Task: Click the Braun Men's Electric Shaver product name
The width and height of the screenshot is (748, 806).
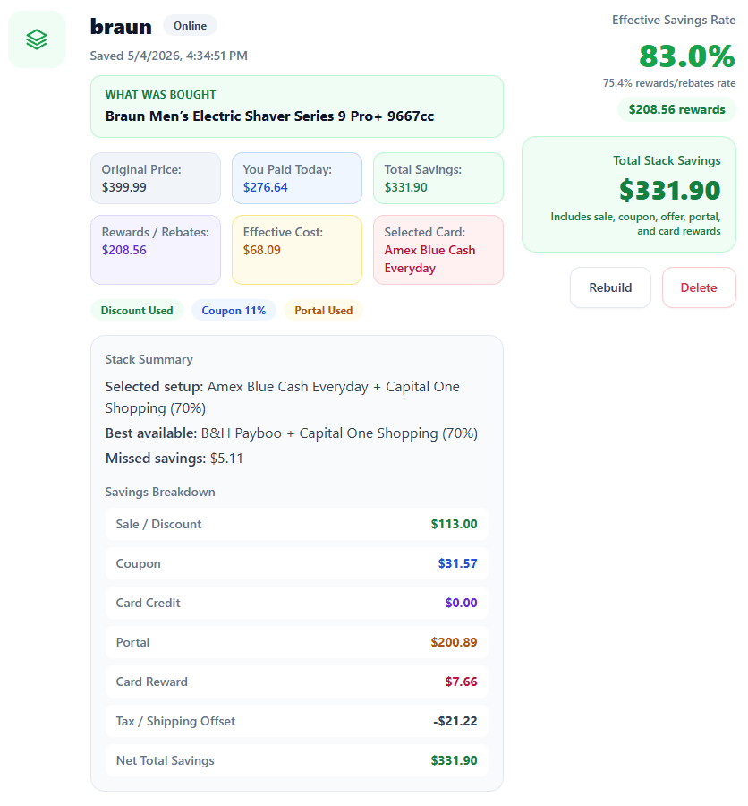Action: click(x=269, y=116)
